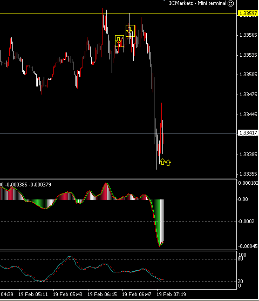Click the time axis label 19 Feb 06:47

pyautogui.click(x=137, y=295)
